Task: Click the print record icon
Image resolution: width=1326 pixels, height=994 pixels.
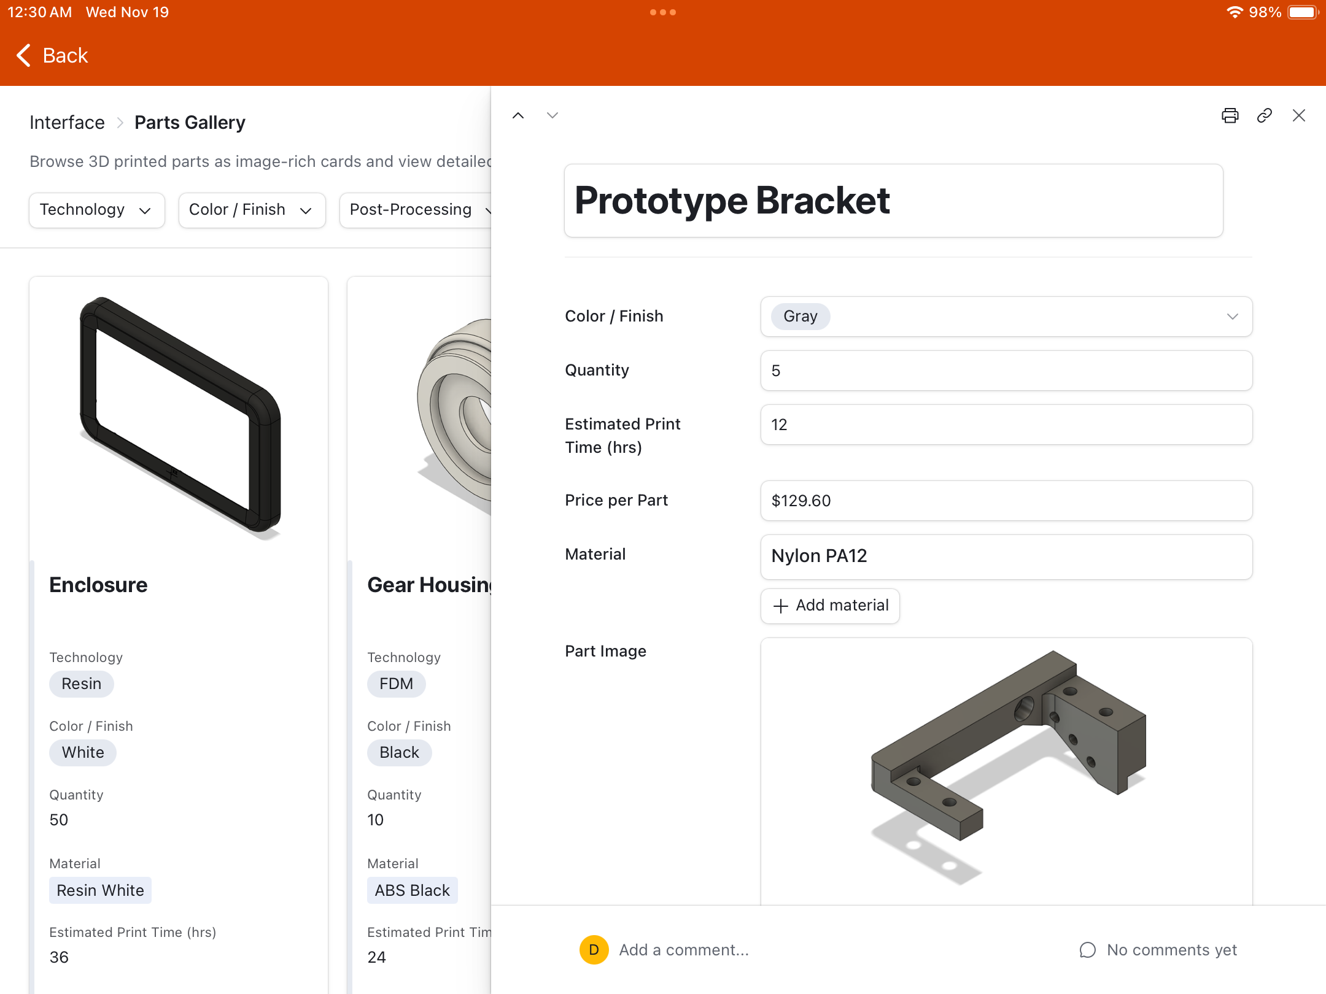Action: 1230,115
